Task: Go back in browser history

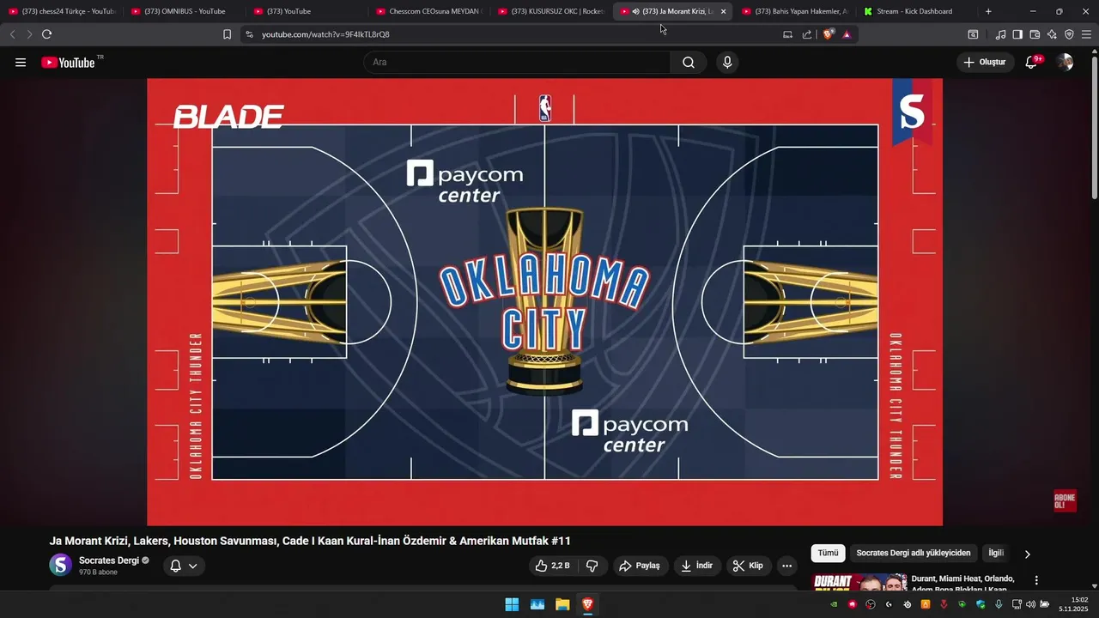Action: click(12, 34)
